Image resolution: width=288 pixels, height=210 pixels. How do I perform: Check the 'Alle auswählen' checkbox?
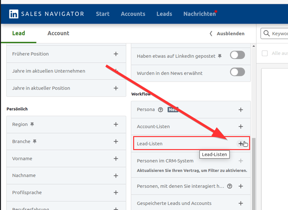(265, 53)
